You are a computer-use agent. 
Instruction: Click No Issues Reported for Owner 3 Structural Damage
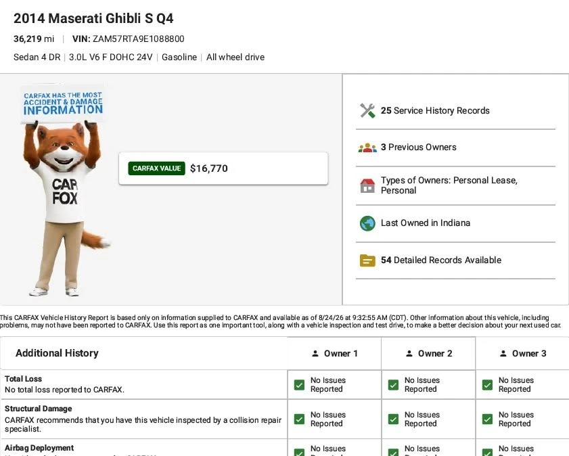pyautogui.click(x=516, y=419)
